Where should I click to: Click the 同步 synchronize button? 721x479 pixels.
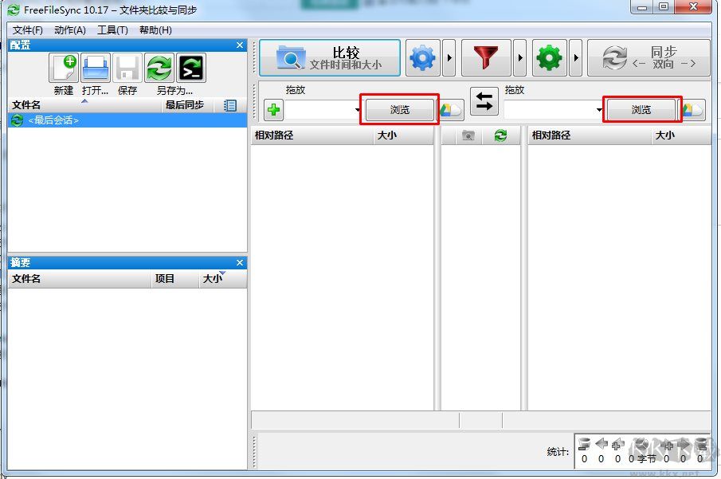pos(649,58)
